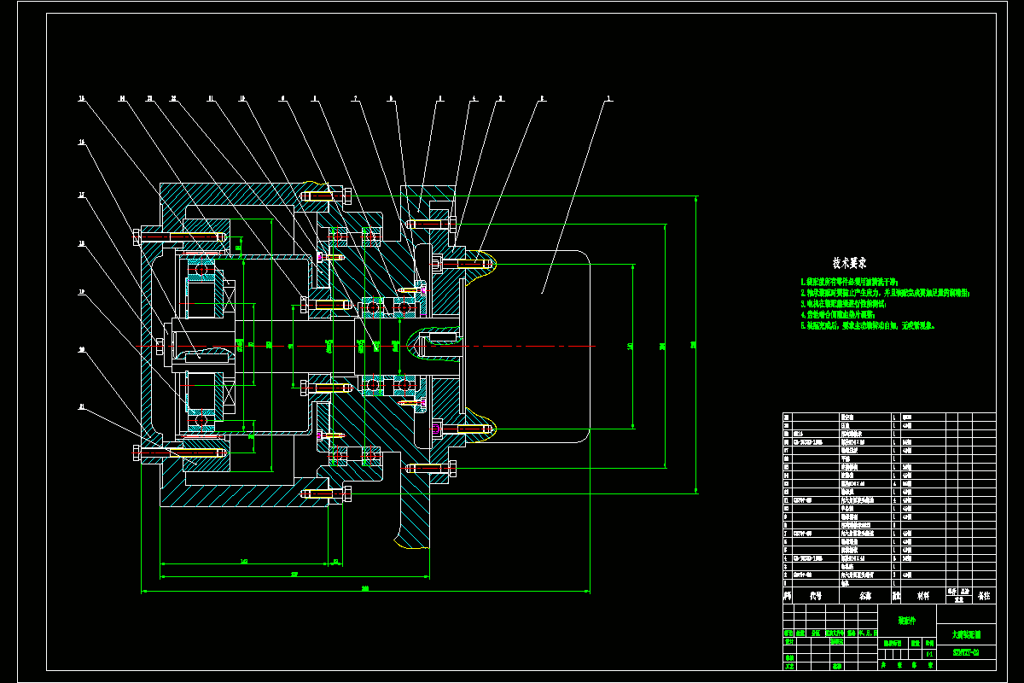Select technical requirement line numbered 3

pos(843,304)
